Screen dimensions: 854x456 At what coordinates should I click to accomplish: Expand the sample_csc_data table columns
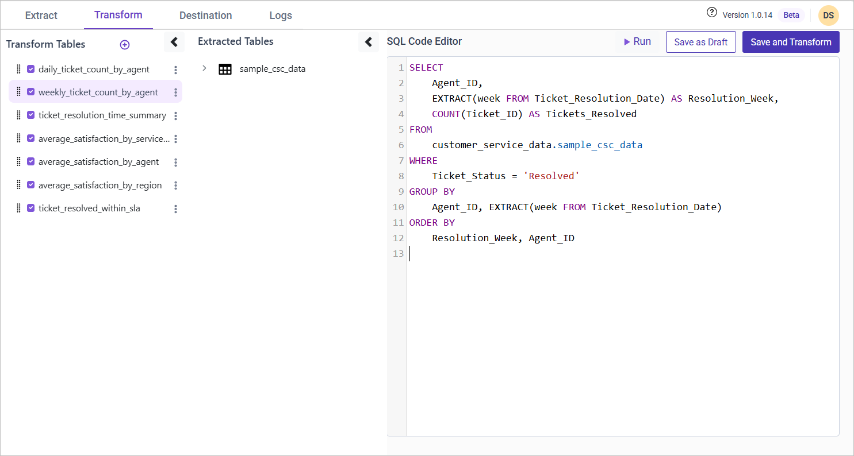(204, 68)
